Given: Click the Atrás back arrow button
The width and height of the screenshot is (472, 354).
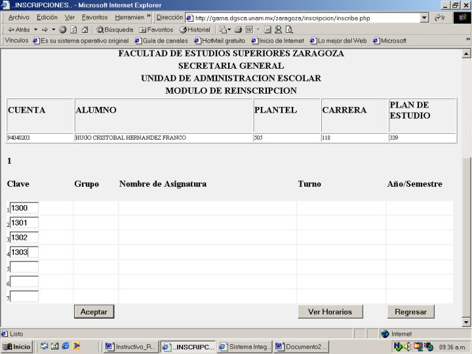Looking at the screenshot, I should pyautogui.click(x=18, y=29).
